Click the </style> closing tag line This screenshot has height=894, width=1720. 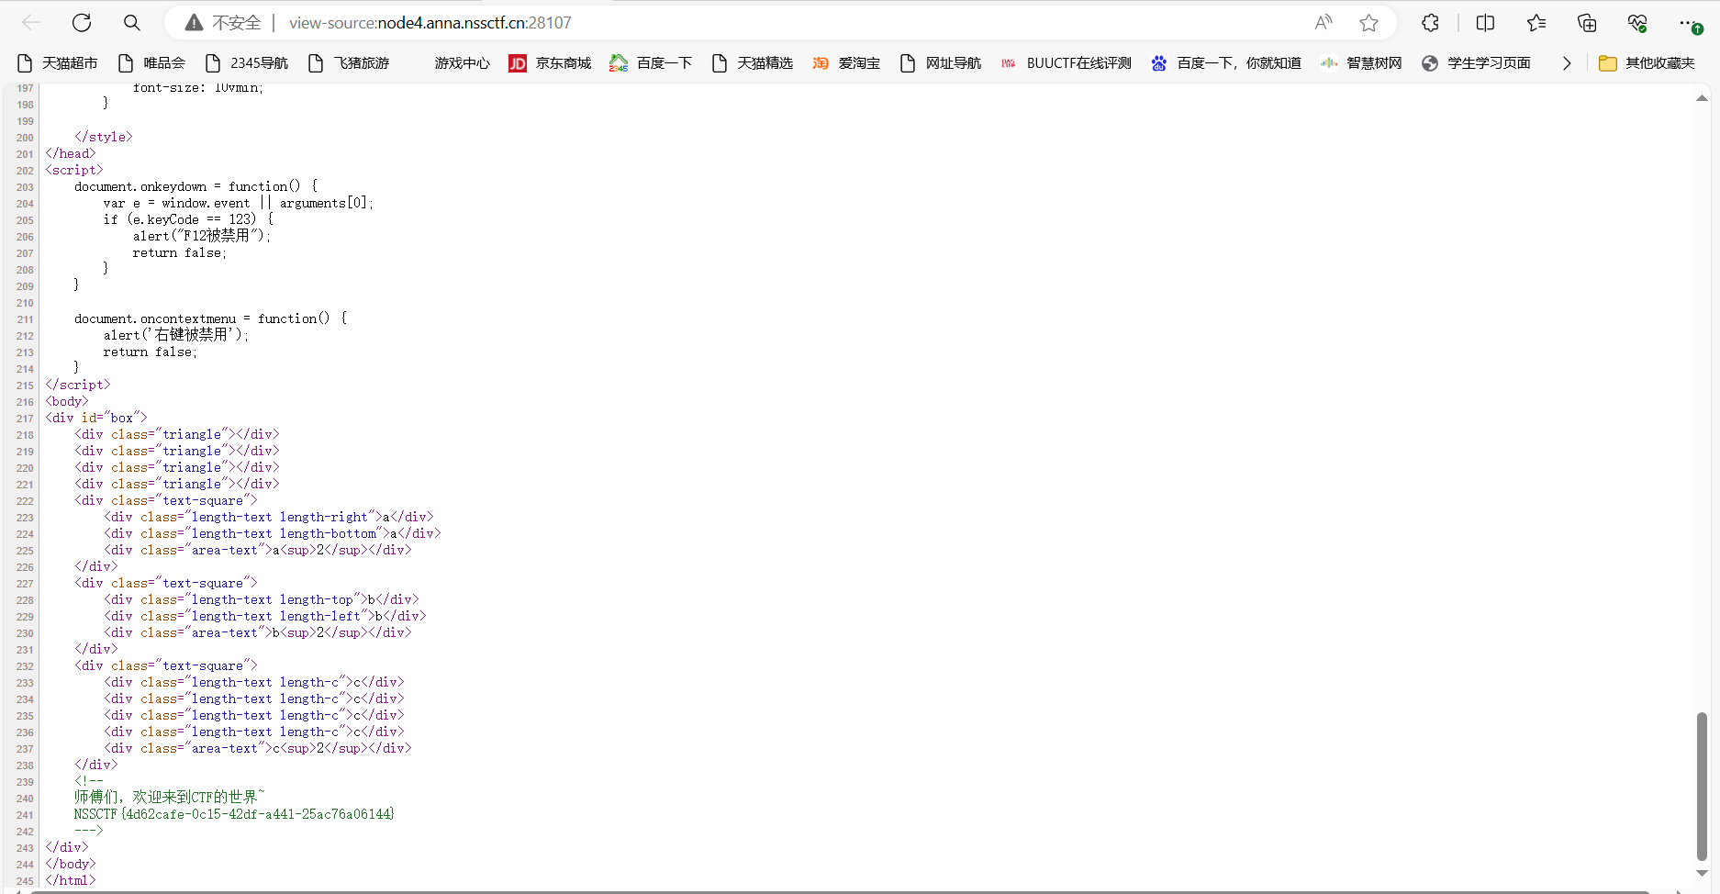[104, 137]
